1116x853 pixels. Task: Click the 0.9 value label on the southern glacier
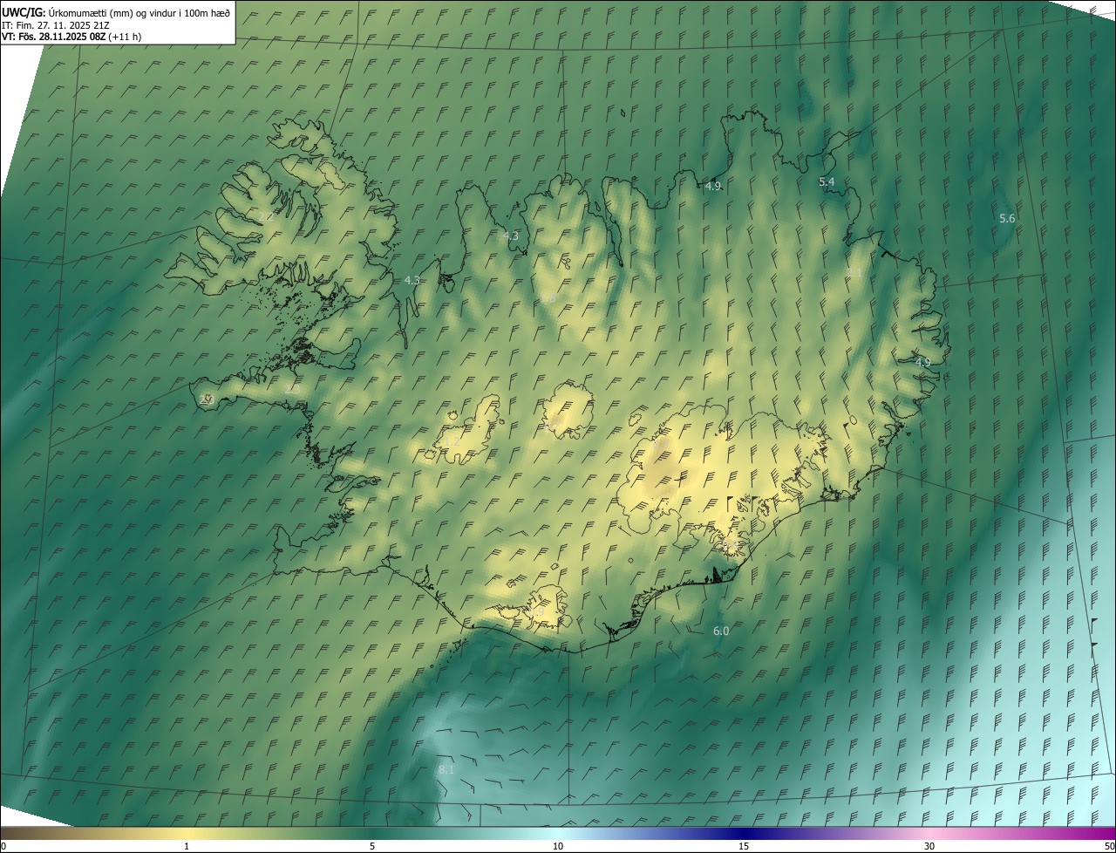pyautogui.click(x=537, y=612)
